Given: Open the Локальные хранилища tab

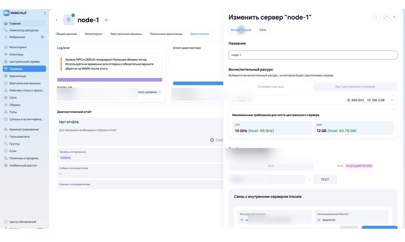Looking at the screenshot, I should (166, 34).
